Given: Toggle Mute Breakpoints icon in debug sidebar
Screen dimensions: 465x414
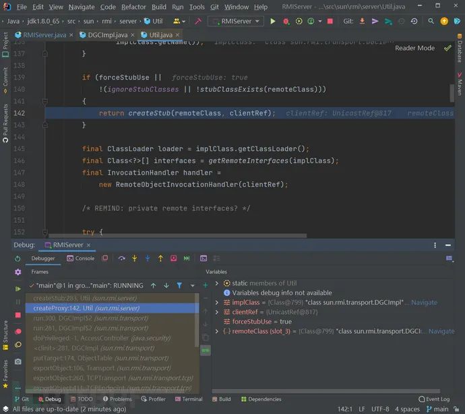Looking at the screenshot, I should coord(18,345).
